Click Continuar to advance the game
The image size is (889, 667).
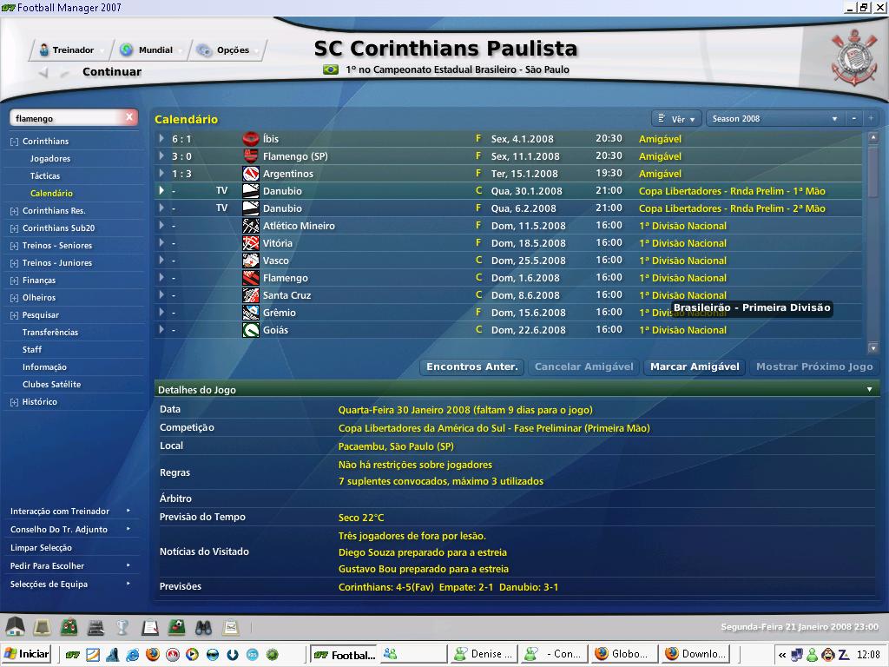[x=112, y=72]
